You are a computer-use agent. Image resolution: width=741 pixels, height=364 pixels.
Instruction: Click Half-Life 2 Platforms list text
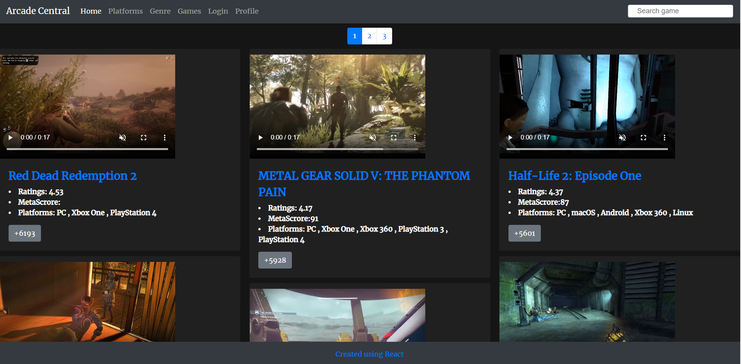pyautogui.click(x=605, y=213)
